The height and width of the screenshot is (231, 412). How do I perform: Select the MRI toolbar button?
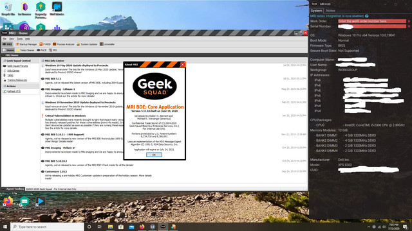(x=8, y=44)
